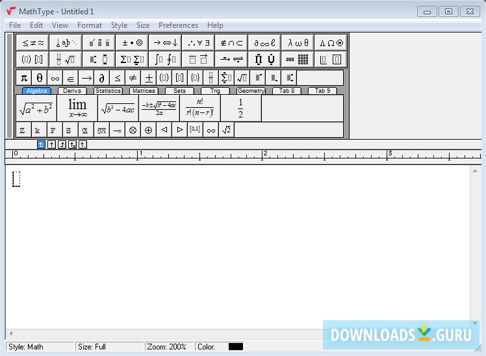Screen dimensions: 486x356
Task: Insert square root template from small bar
Action: tap(242, 78)
